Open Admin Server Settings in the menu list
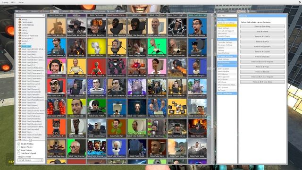302x170 pixels. pyautogui.click(x=227, y=23)
